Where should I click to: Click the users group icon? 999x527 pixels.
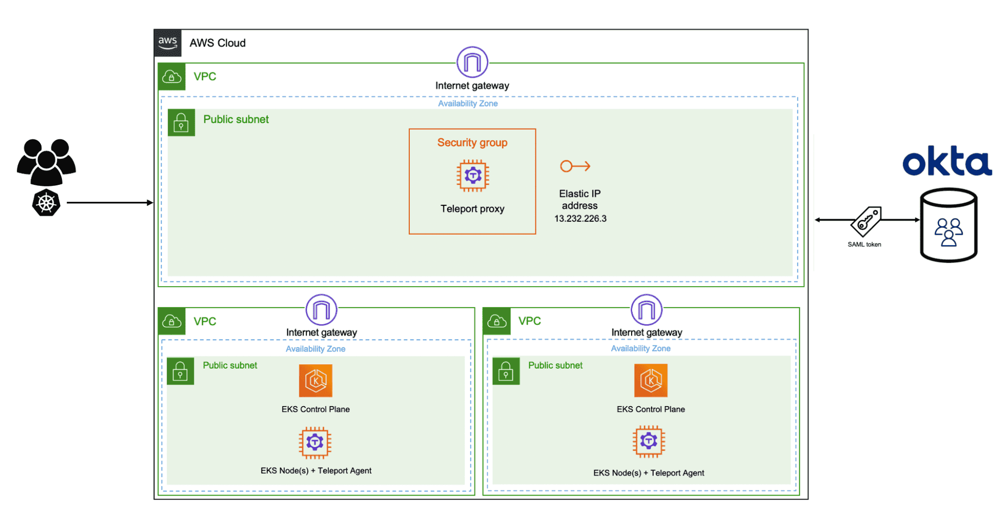coord(46,162)
